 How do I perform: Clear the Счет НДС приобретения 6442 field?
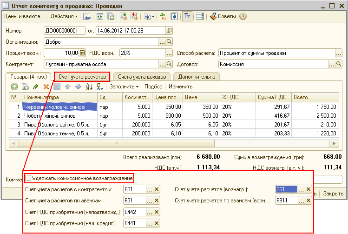click(157, 212)
